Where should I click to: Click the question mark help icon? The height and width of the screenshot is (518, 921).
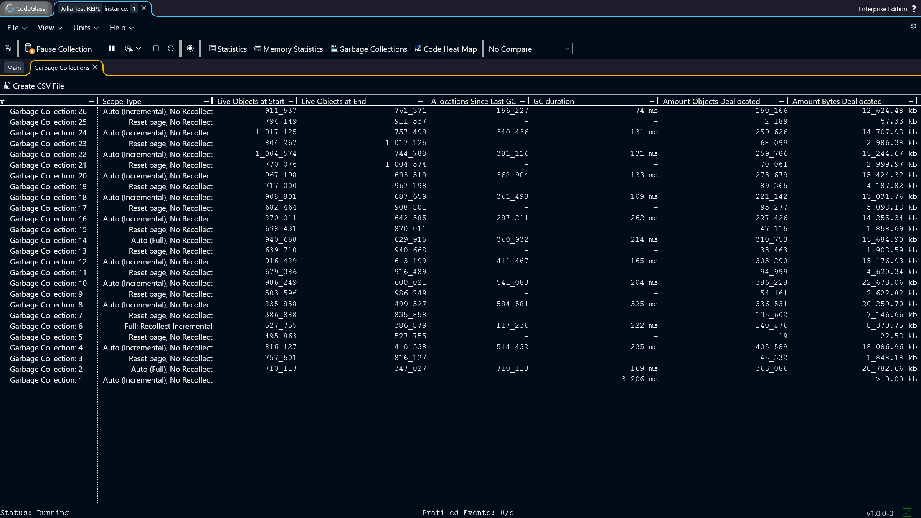point(914,8)
